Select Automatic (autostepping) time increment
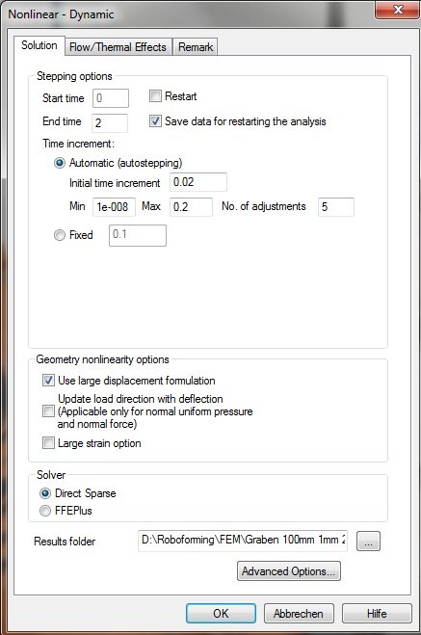The width and height of the screenshot is (421, 635). pyautogui.click(x=60, y=163)
